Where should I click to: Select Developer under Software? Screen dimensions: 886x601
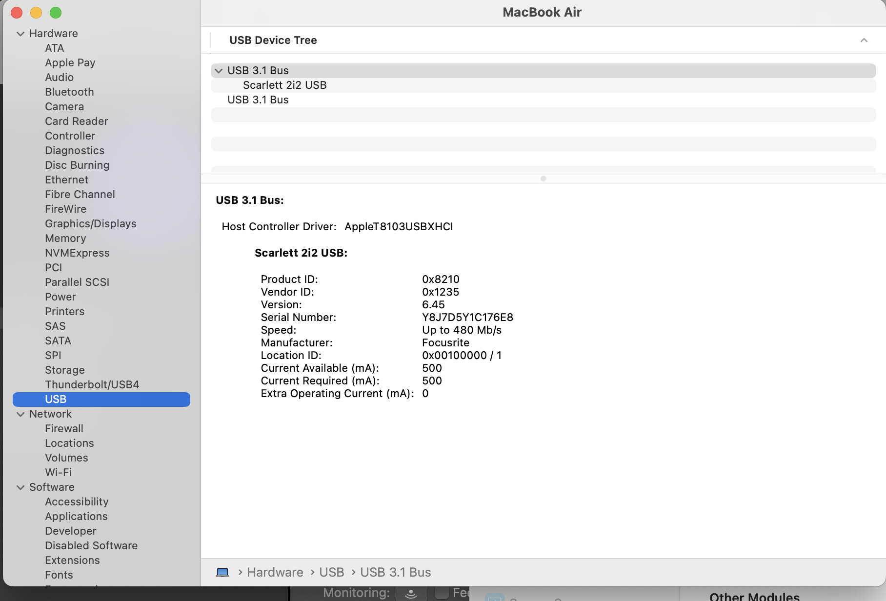[x=71, y=531]
